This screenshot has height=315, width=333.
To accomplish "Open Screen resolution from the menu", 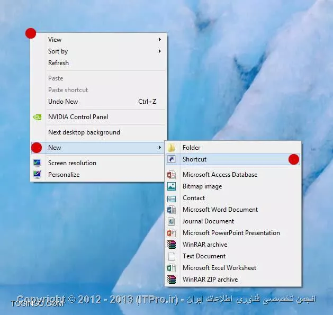I will tap(98, 163).
